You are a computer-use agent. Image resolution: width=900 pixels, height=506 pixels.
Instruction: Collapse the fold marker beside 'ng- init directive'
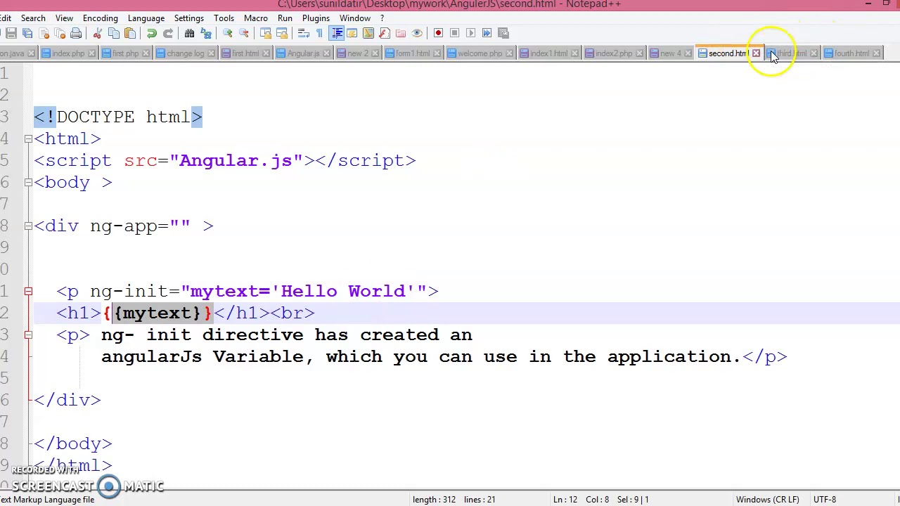(28, 335)
